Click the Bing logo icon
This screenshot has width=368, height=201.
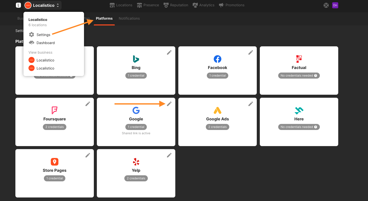pyautogui.click(x=136, y=59)
